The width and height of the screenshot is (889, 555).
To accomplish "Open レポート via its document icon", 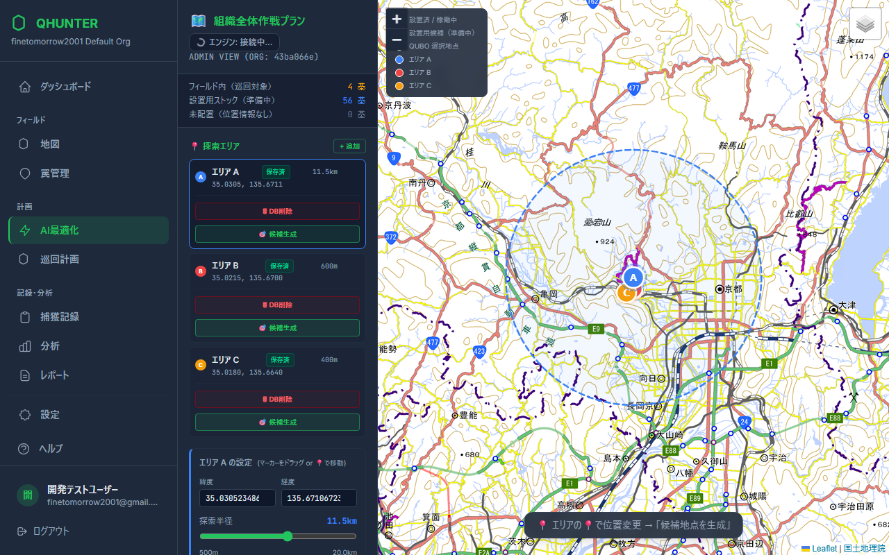I will (25, 375).
